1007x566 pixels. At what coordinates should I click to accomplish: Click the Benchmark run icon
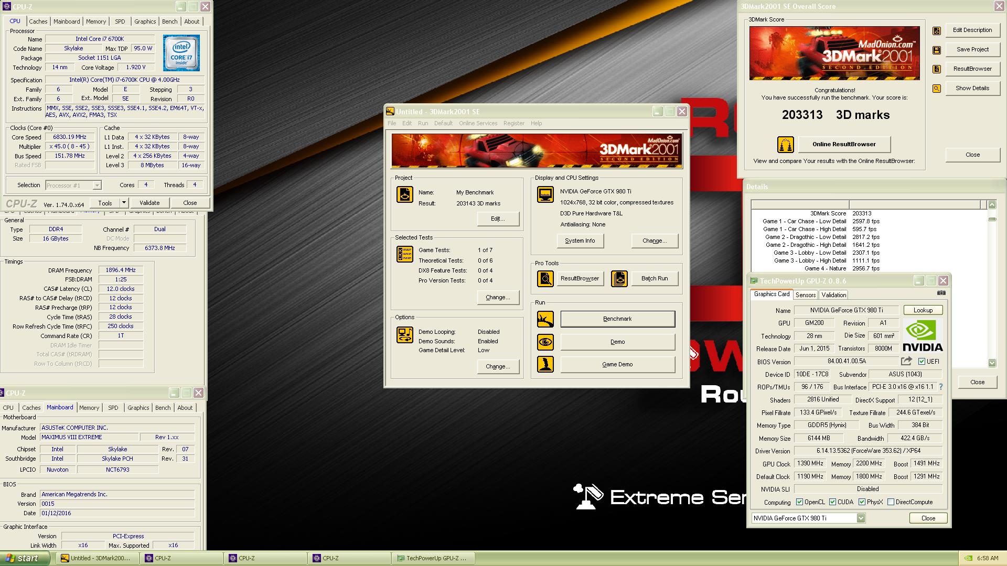(545, 319)
